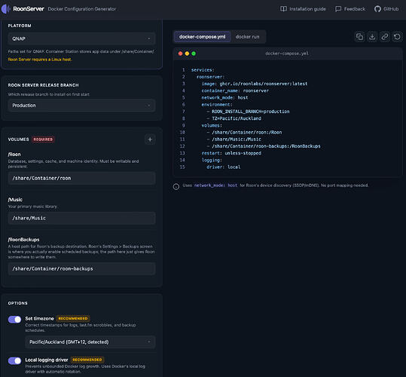The height and width of the screenshot is (377, 406).
Task: Click the yellow window dot in code panel
Action: pyautogui.click(x=187, y=54)
